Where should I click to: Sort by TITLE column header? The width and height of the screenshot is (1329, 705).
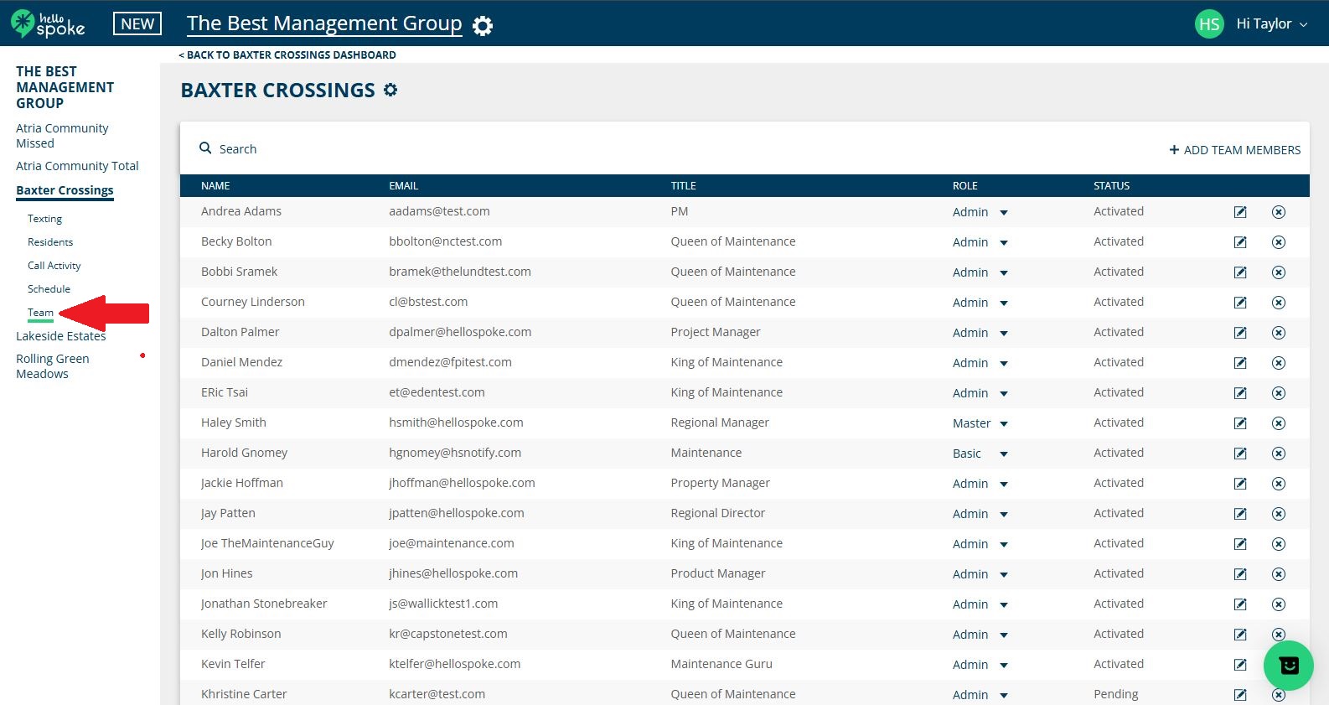point(683,186)
